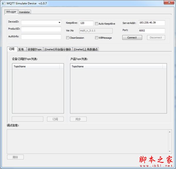Image resolution: width=176 pixels, height=169 pixels.
Task: Click the Ver.No mqtt_v_3.1.1 field
Action: coord(96,31)
